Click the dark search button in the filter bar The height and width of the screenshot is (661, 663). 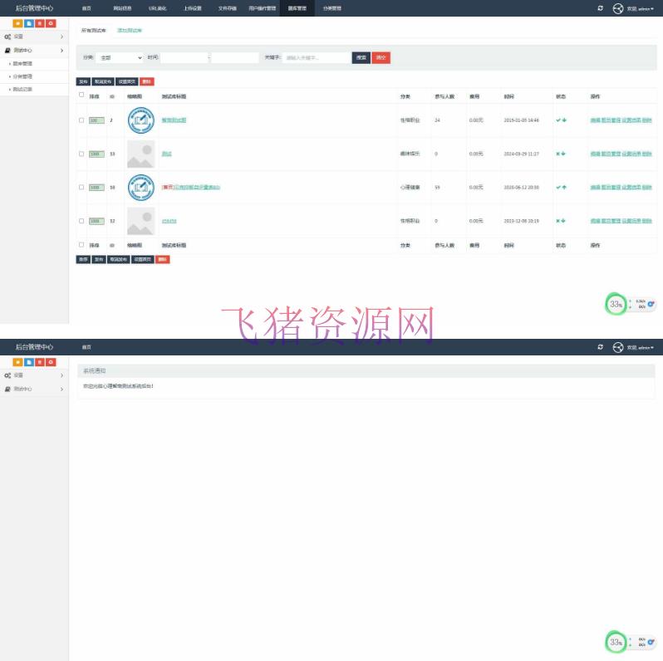(x=361, y=57)
